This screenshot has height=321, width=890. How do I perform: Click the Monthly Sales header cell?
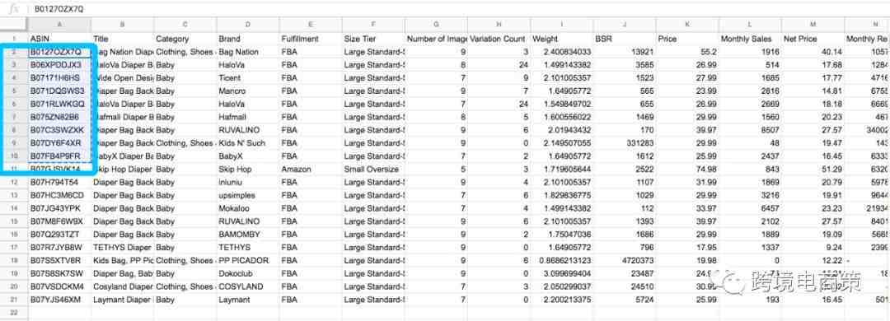point(750,39)
